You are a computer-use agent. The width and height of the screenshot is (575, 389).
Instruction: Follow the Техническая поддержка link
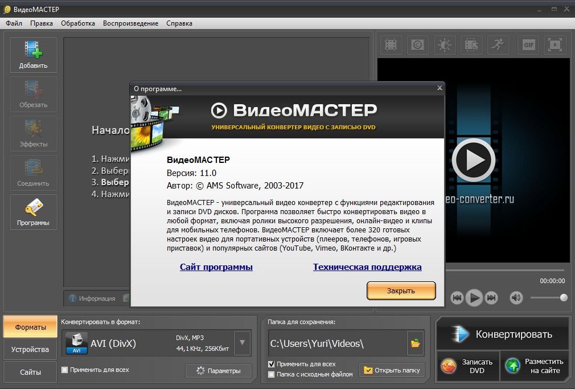pos(367,267)
